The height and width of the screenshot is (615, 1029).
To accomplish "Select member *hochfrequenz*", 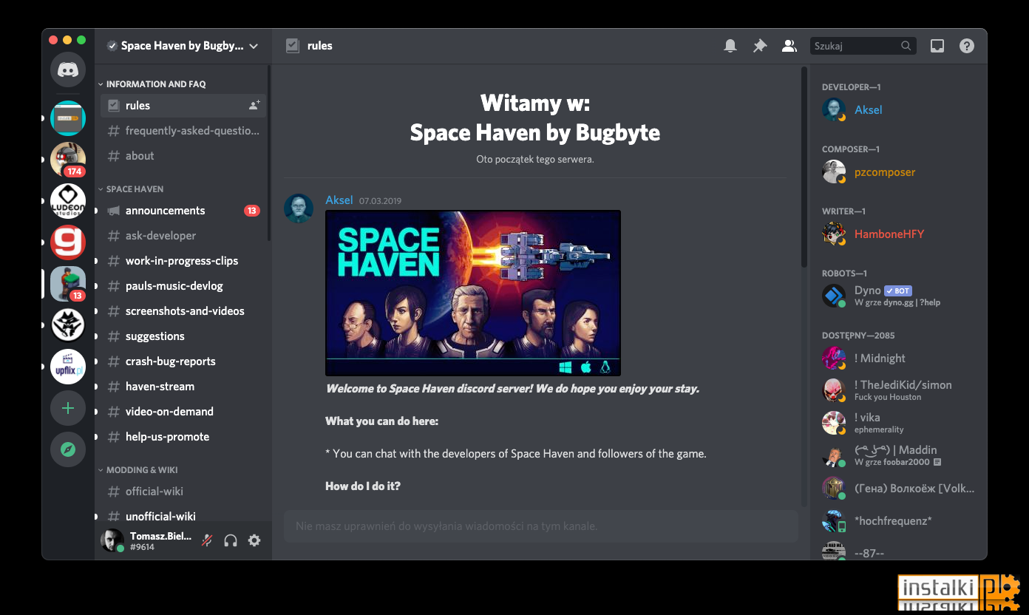I will (x=899, y=520).
